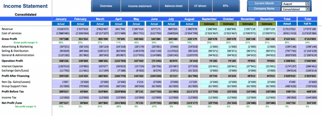Expand the Company Name dropdown arrow

(307, 9)
